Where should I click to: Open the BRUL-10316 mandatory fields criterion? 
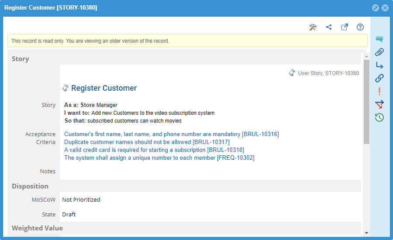(x=172, y=134)
